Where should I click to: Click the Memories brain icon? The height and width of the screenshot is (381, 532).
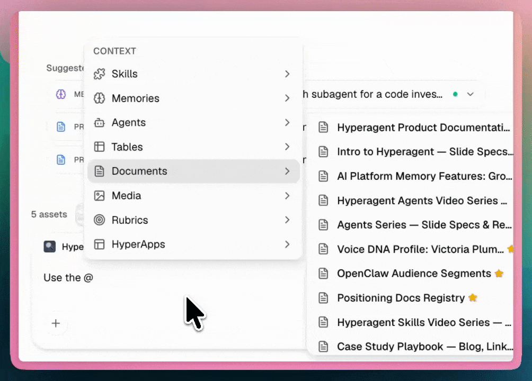(x=100, y=98)
